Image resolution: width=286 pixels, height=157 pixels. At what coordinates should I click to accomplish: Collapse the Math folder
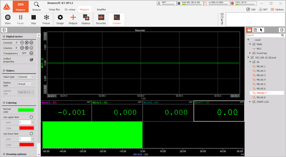[250, 44]
